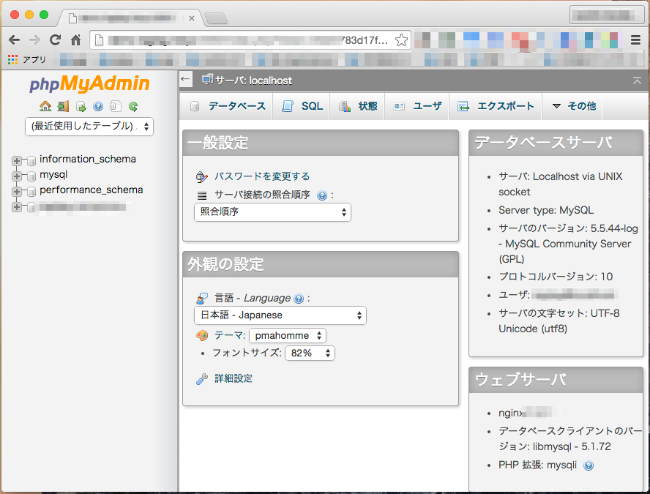Open the 詳細設定 link
This screenshot has width=650, height=494.
point(234,379)
